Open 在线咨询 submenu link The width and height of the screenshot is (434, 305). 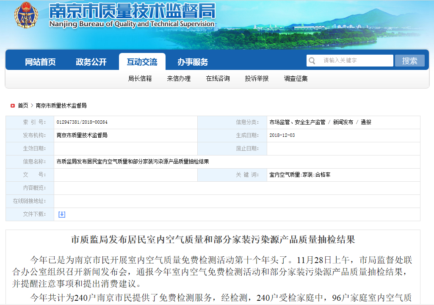tap(218, 78)
